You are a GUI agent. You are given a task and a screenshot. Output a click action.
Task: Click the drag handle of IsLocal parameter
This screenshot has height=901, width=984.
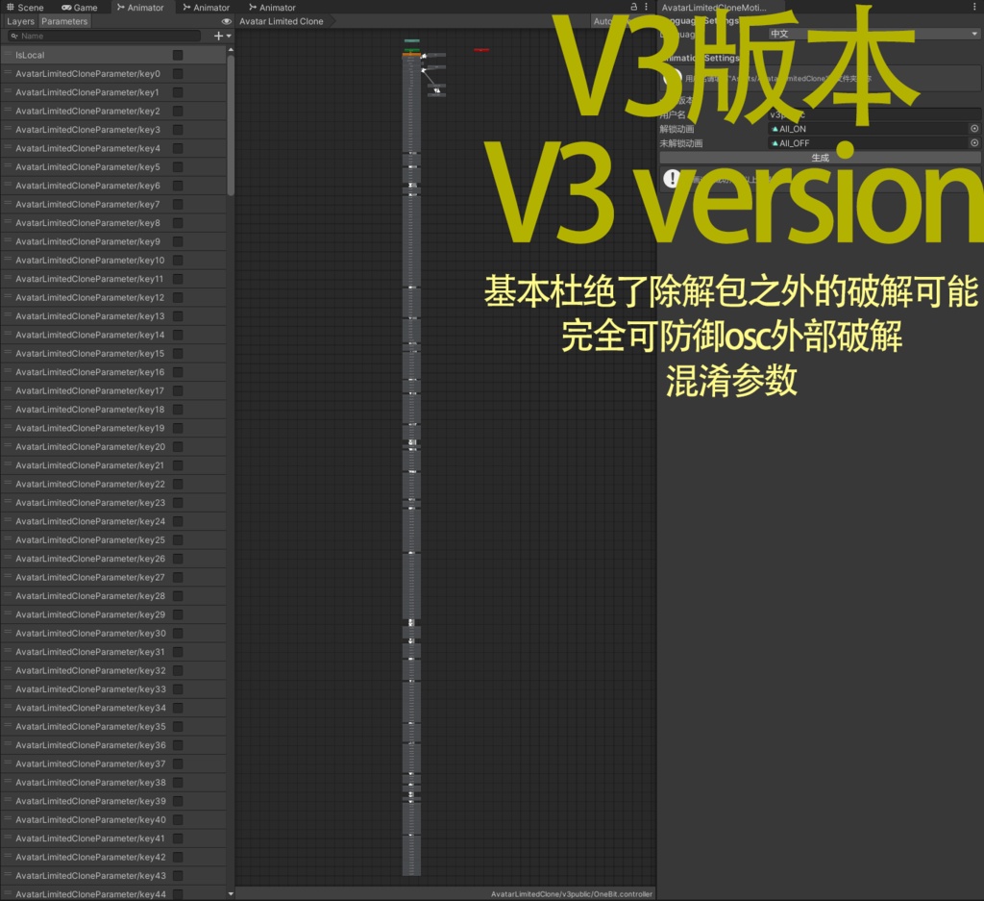pos(8,55)
